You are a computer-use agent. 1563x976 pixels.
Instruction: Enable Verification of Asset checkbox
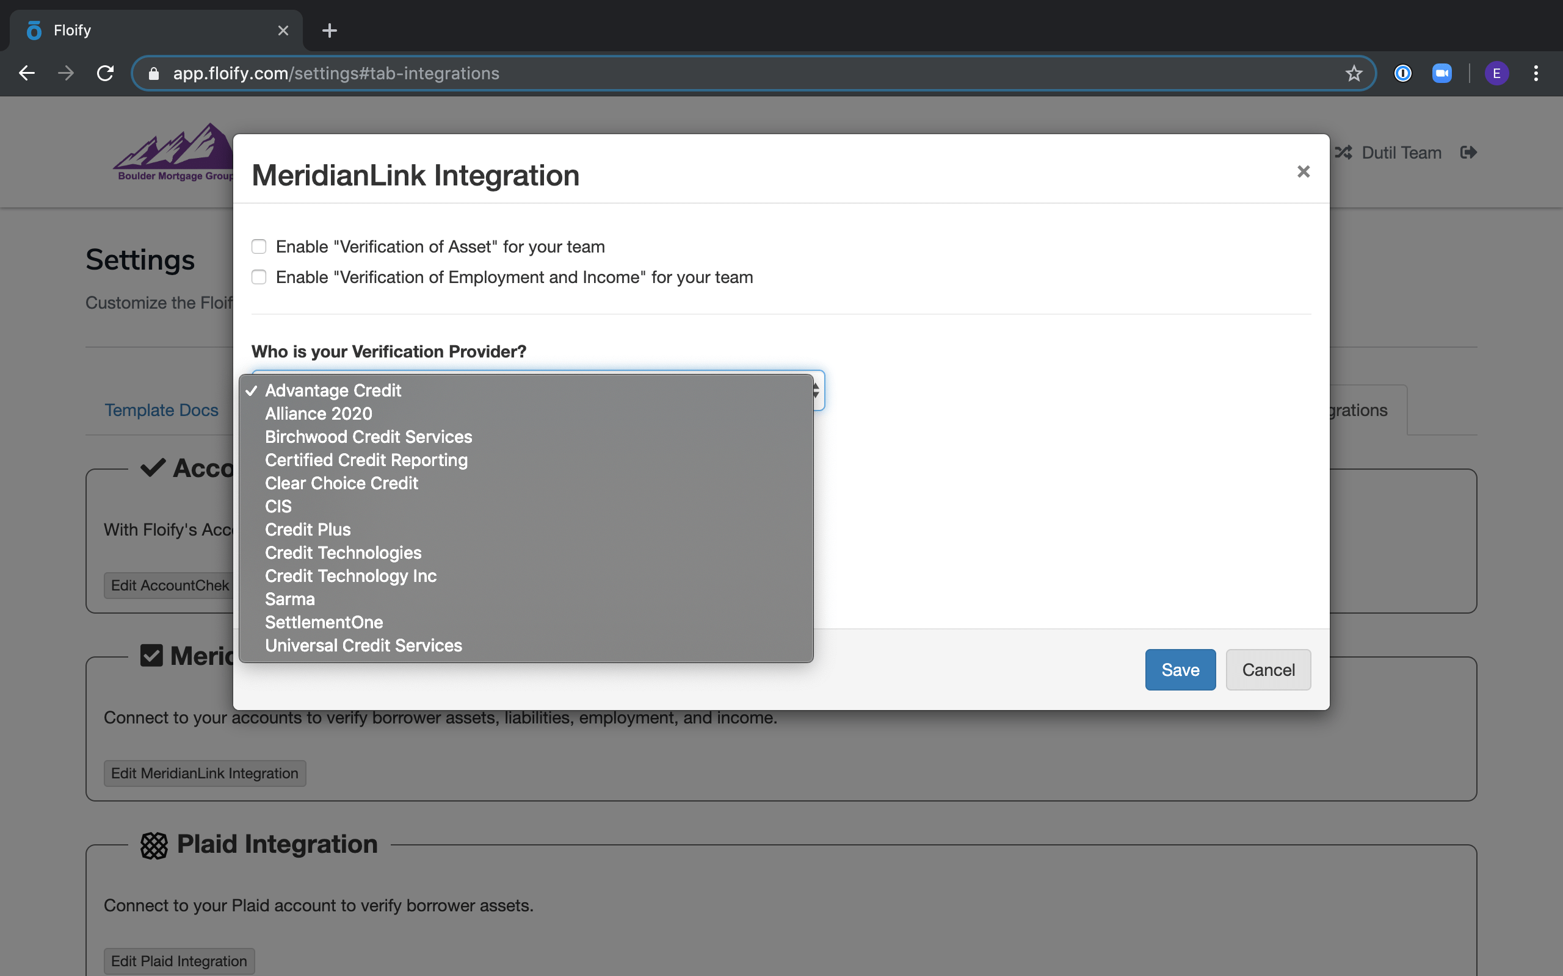coord(259,246)
